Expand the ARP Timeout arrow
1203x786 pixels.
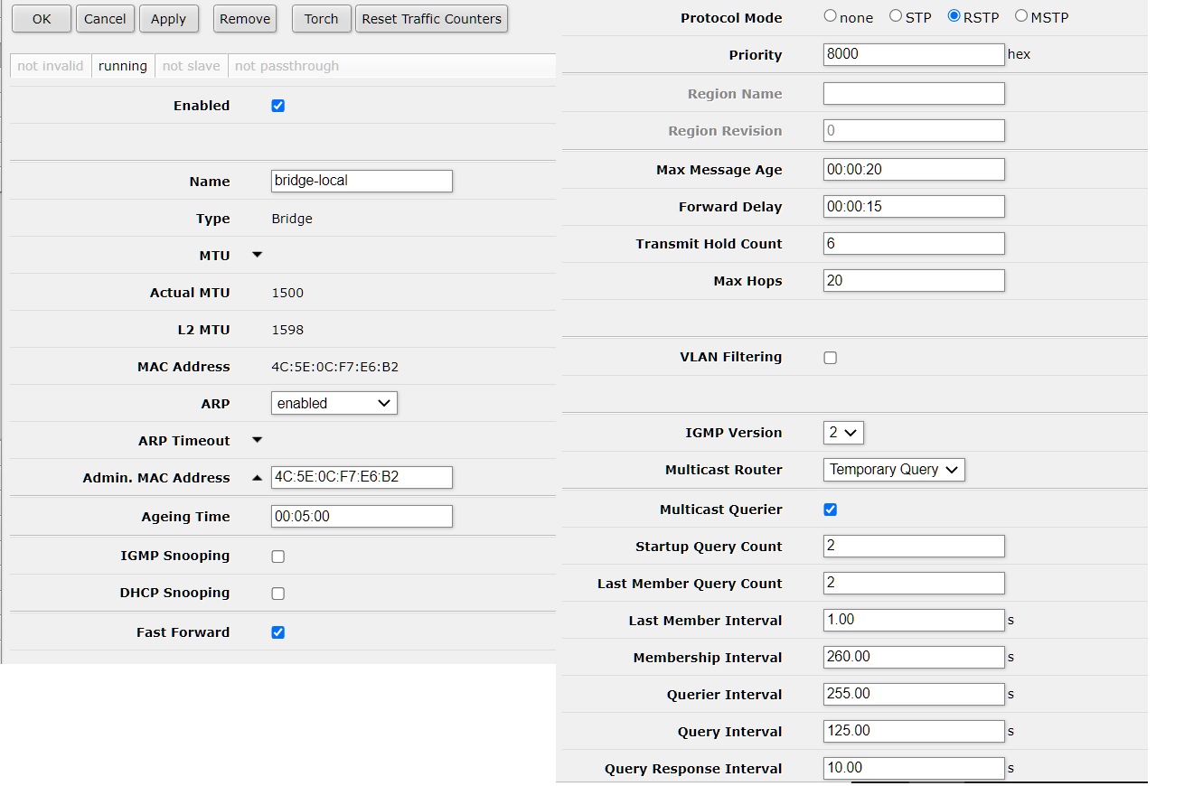tap(257, 441)
